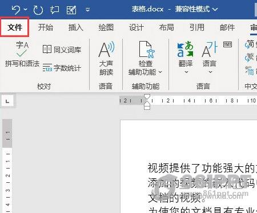Open the 兼容性模式 title dropdown

(215, 9)
